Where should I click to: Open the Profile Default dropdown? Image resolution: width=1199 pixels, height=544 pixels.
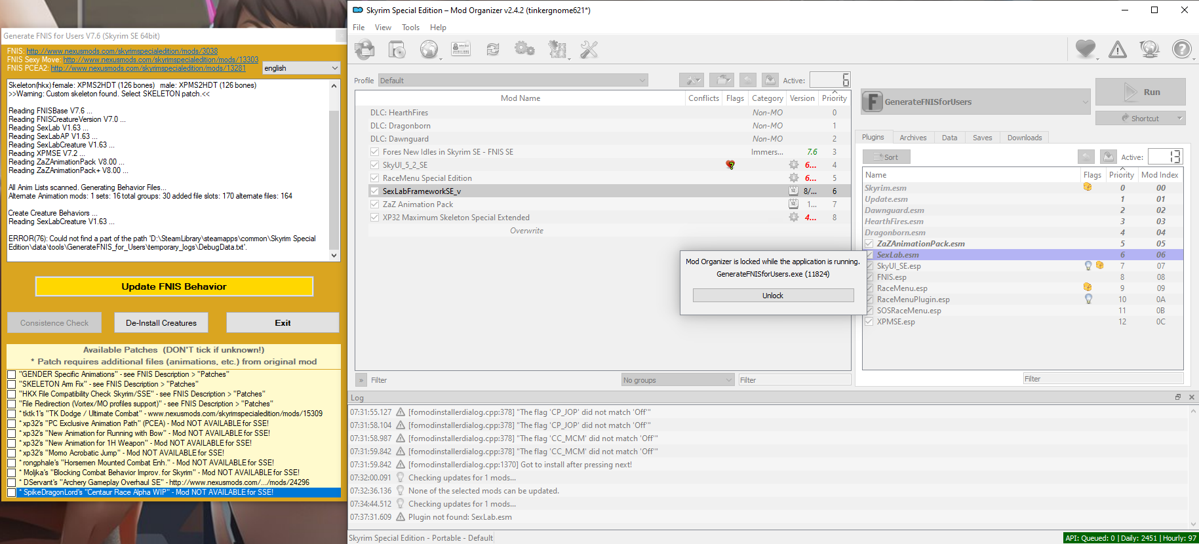coord(513,81)
